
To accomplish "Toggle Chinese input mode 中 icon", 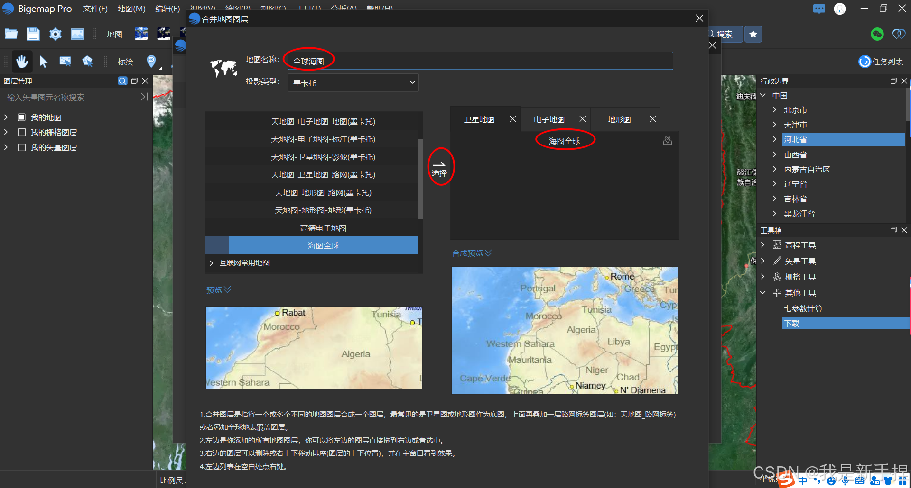I will tap(802, 481).
